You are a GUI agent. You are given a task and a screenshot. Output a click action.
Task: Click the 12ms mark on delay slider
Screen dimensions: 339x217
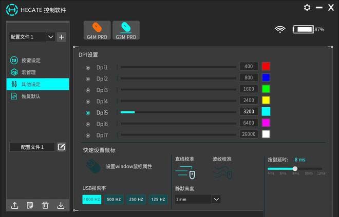(x=321, y=173)
